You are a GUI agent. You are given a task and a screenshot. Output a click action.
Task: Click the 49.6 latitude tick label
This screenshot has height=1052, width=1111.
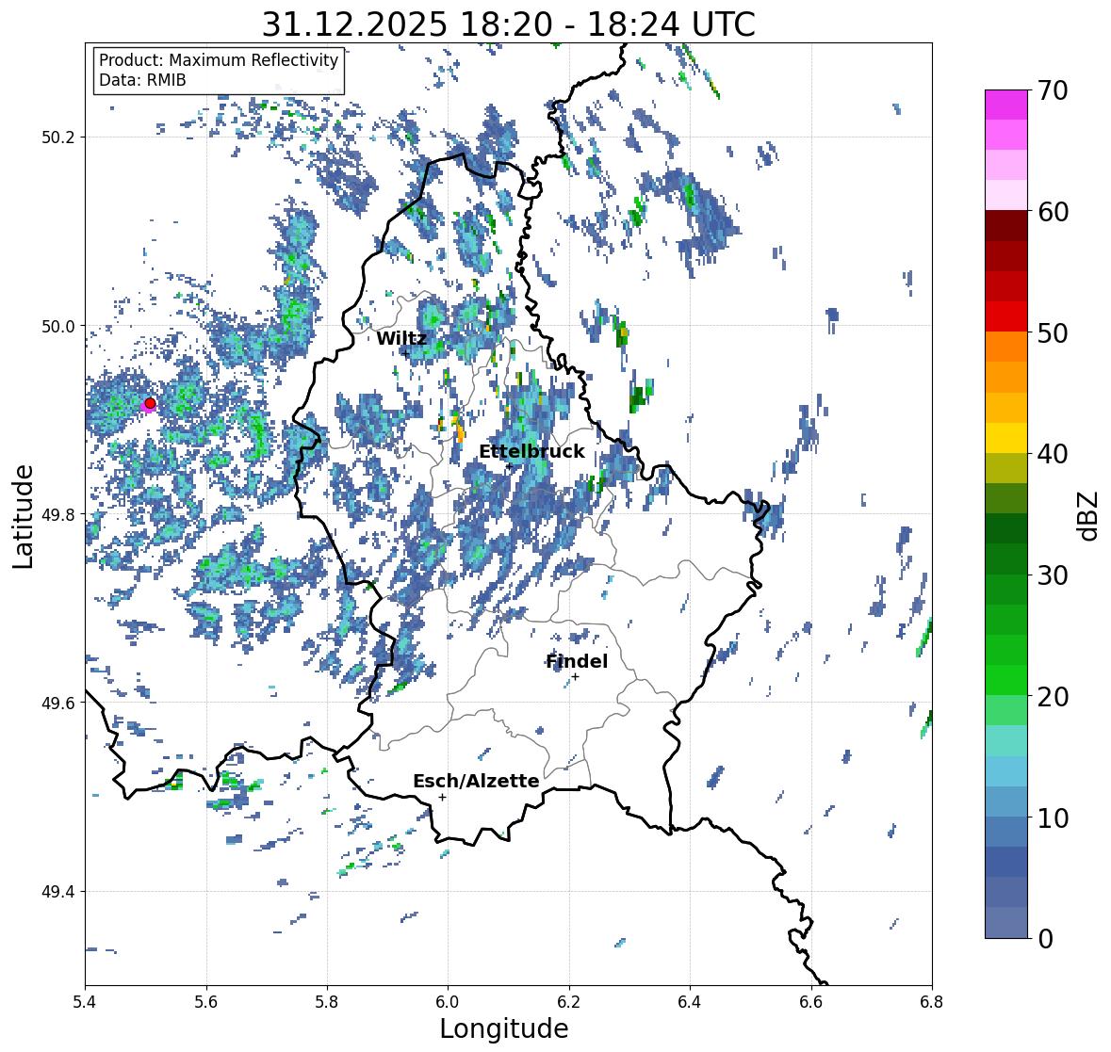(x=58, y=703)
